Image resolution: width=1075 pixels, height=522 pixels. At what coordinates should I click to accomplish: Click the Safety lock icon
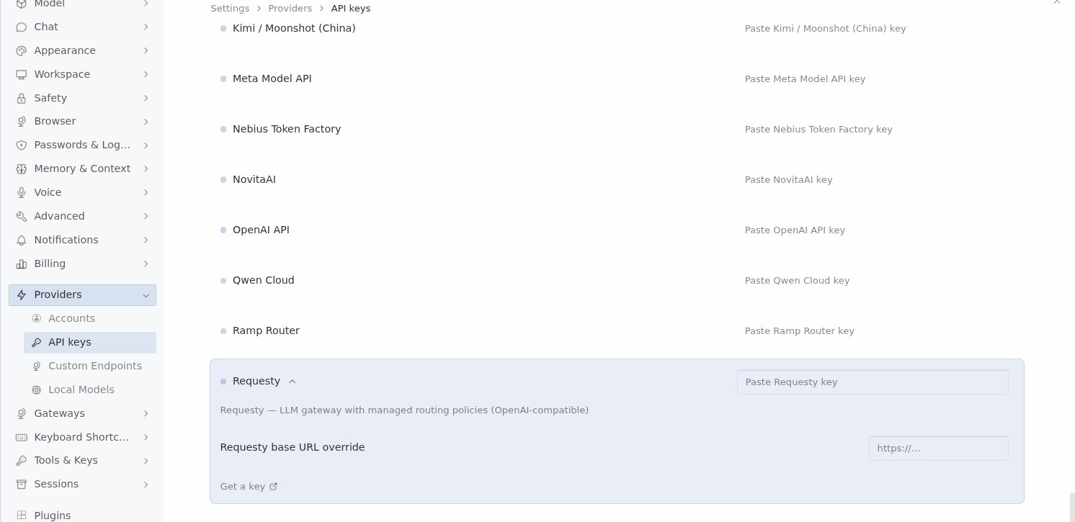click(x=22, y=99)
